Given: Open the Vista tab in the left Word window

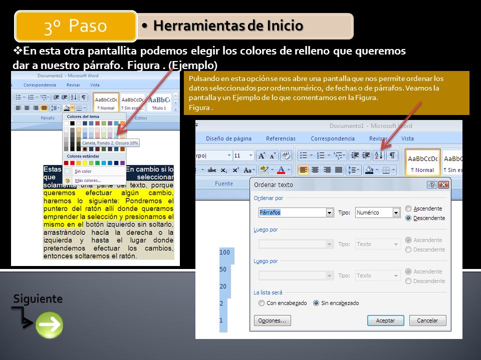Looking at the screenshot, I should point(95,85).
